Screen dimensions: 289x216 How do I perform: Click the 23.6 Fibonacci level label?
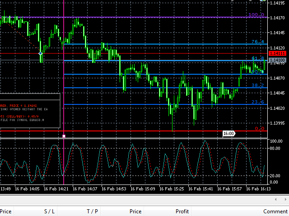[258, 102]
